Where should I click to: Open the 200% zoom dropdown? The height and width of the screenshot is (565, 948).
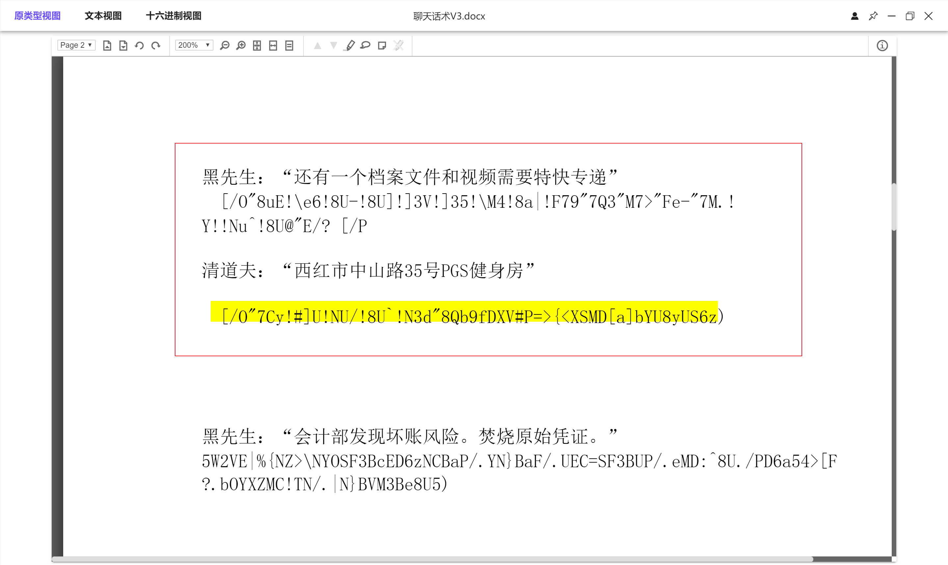pos(194,45)
